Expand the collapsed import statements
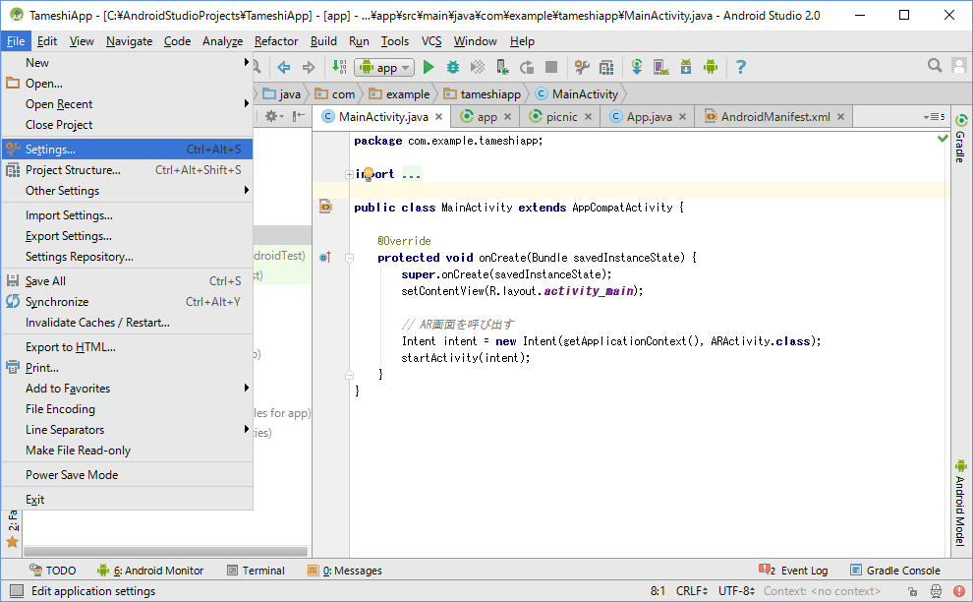Screen dimensions: 973x602 [349, 174]
